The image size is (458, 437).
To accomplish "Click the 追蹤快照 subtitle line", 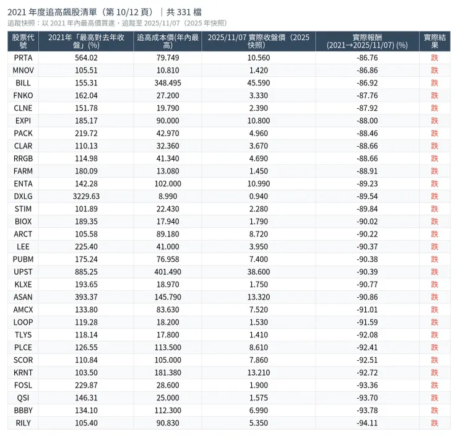I will click(x=118, y=23).
